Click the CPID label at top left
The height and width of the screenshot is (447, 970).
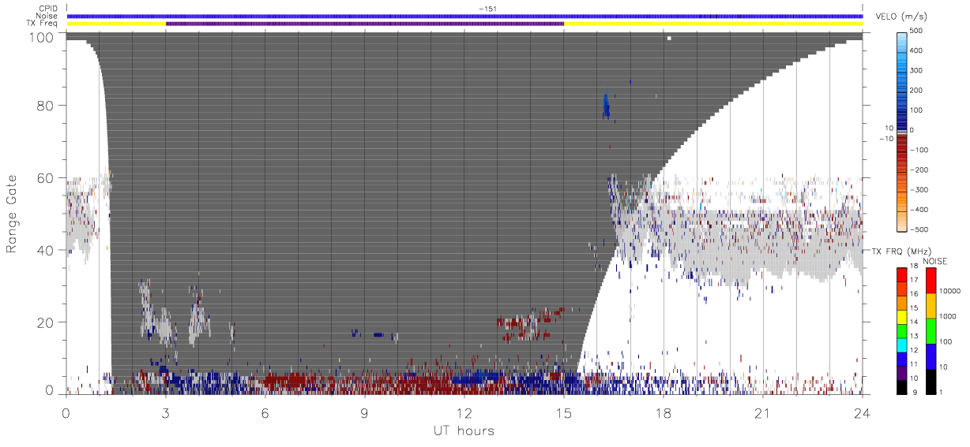(x=47, y=9)
